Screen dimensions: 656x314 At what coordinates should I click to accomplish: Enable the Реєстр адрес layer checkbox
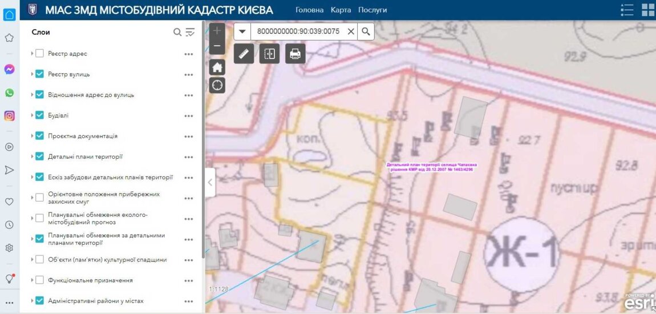click(39, 54)
